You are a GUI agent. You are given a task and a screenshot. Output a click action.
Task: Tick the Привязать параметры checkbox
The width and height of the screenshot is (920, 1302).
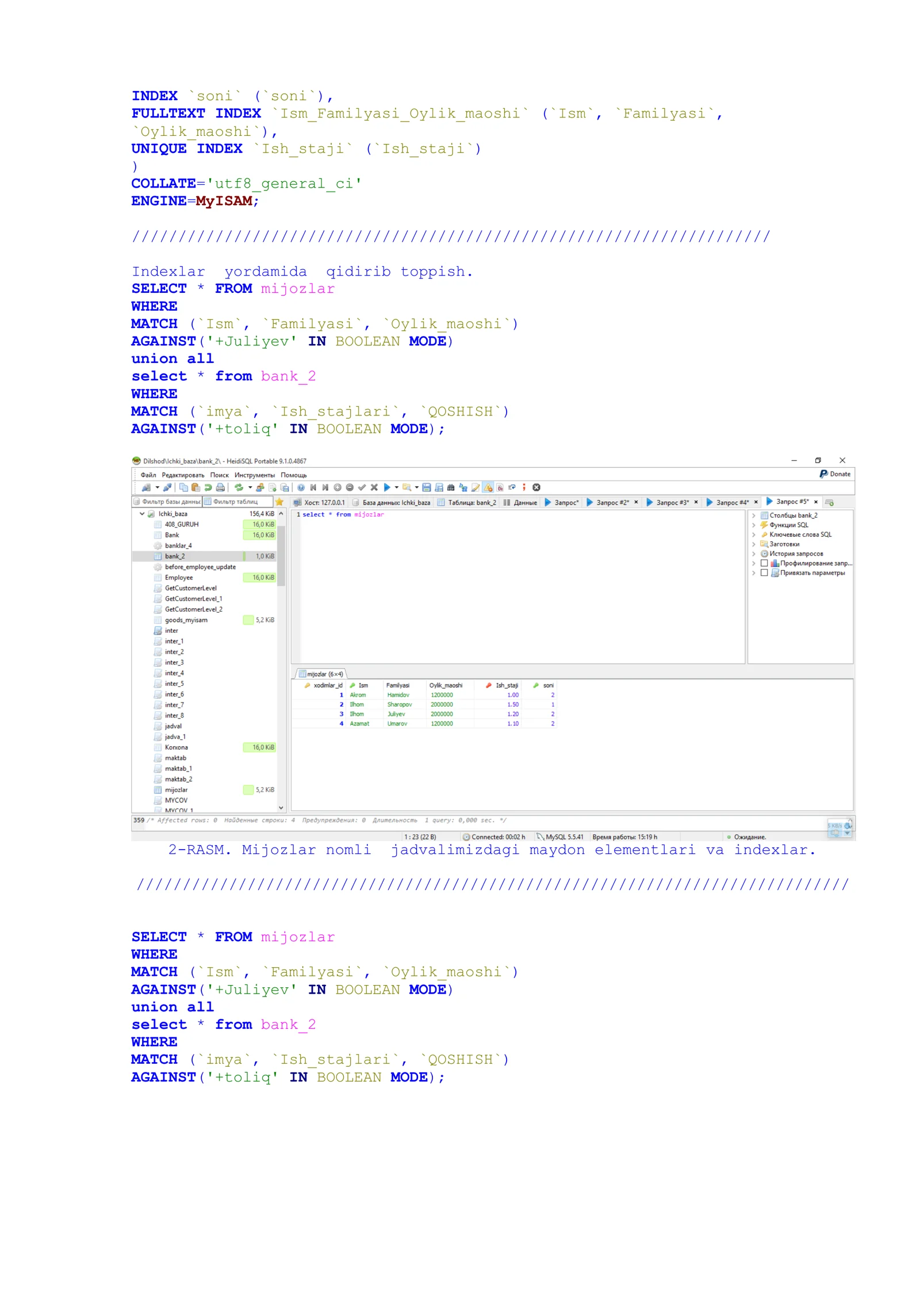764,572
